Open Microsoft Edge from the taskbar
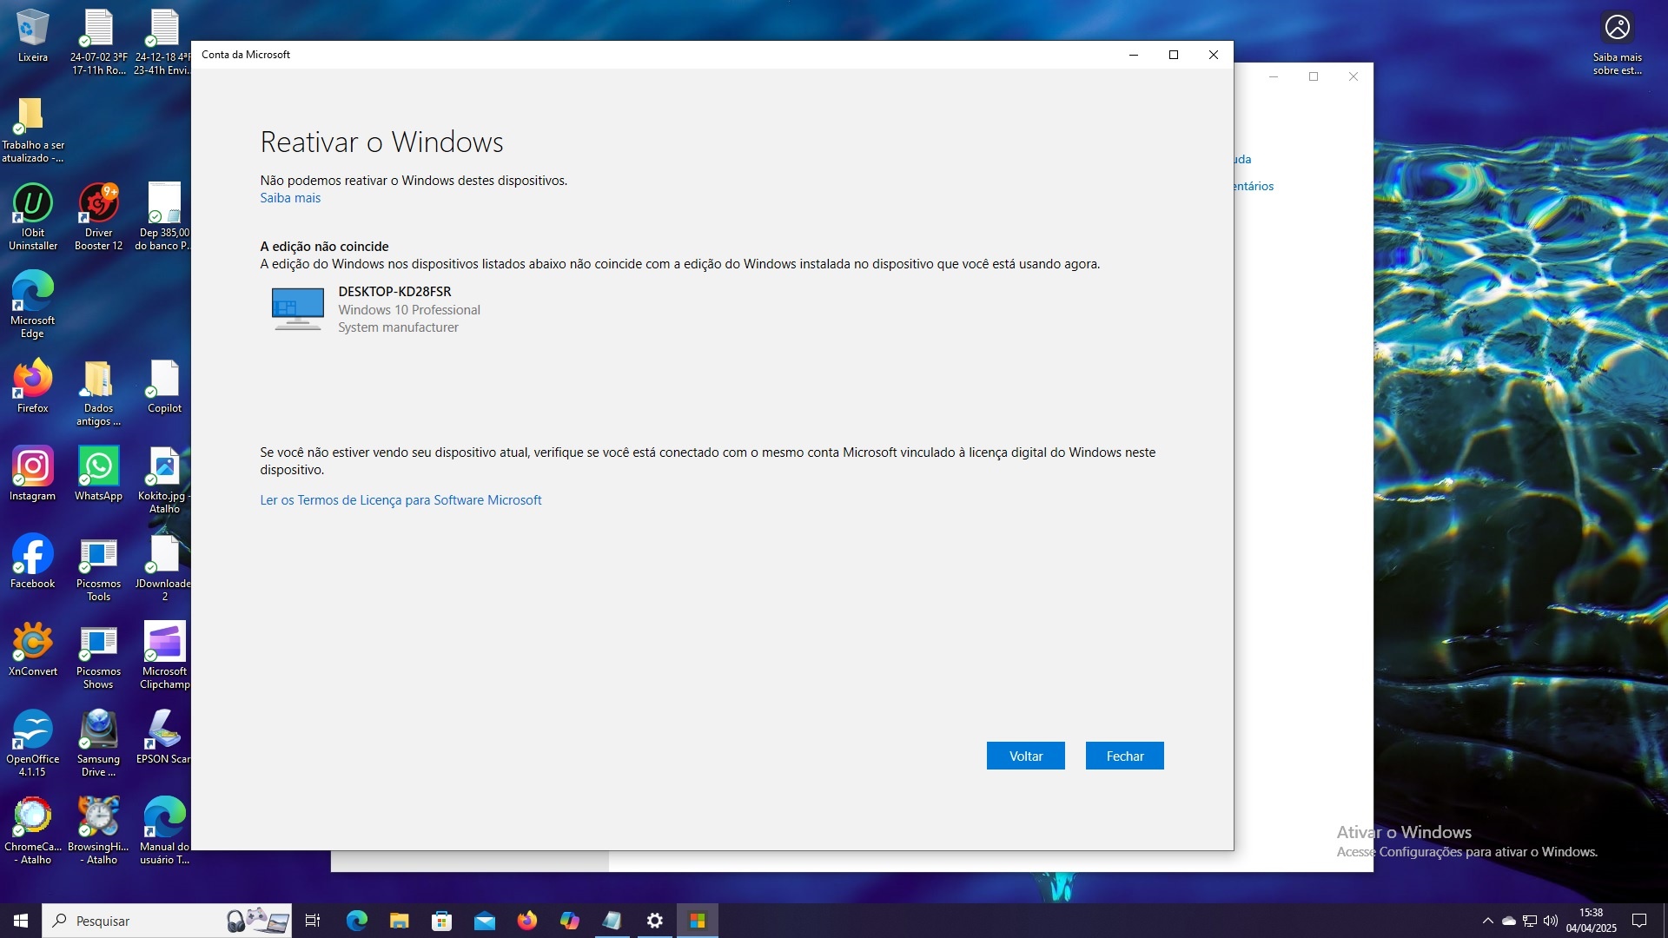The image size is (1668, 938). 357,921
